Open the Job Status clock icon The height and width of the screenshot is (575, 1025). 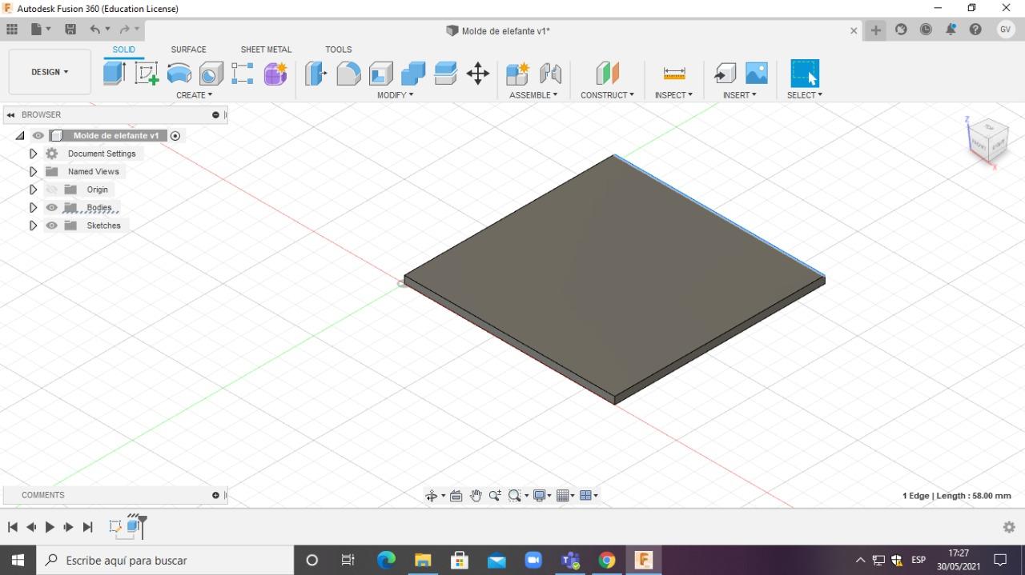[926, 30]
